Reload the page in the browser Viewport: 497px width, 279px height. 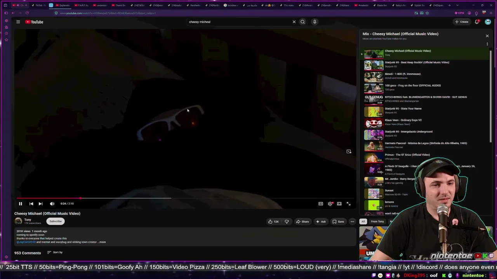pos(27,13)
